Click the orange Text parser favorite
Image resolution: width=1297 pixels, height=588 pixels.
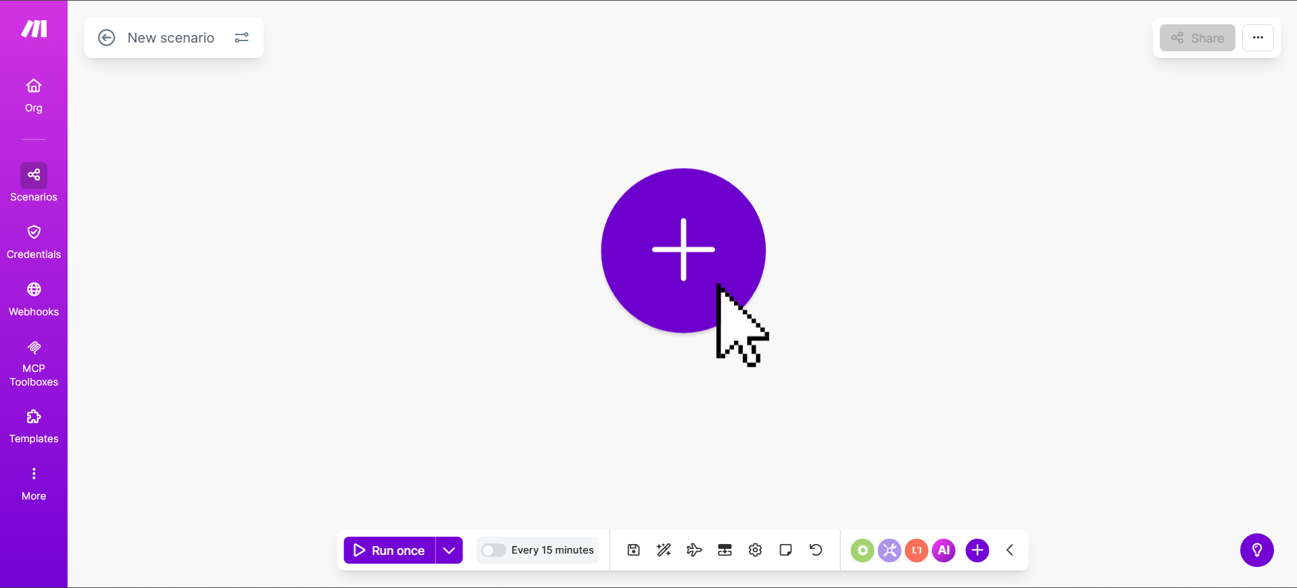(x=916, y=550)
